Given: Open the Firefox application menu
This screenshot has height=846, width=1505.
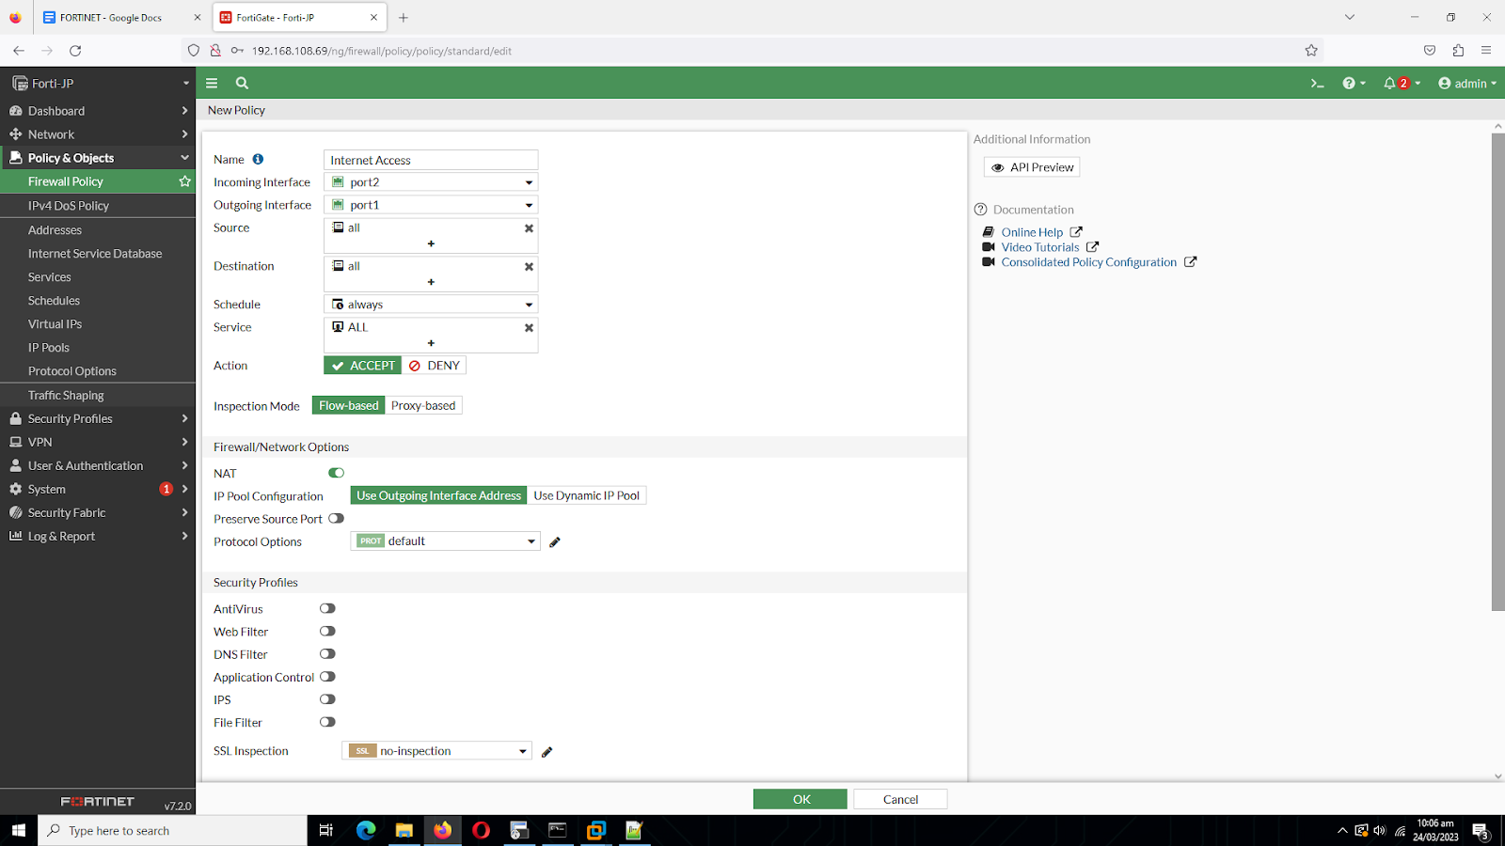Looking at the screenshot, I should coord(1486,51).
